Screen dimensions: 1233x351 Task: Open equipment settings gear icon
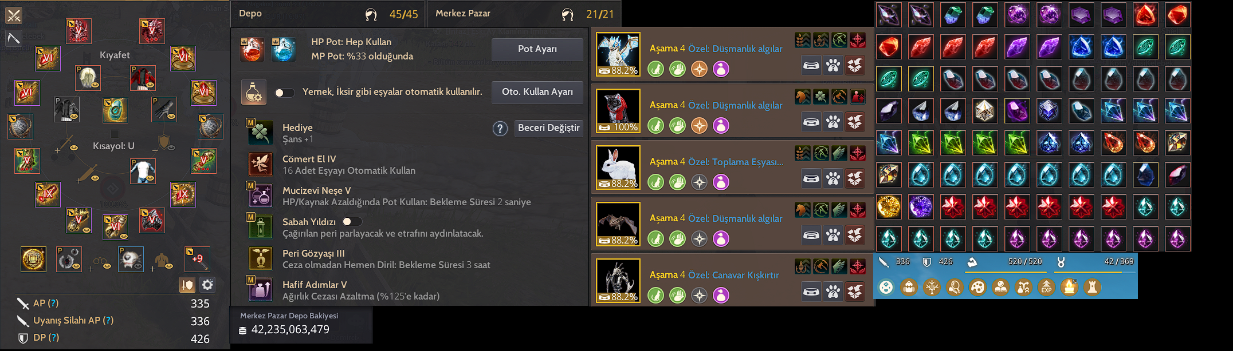207,285
